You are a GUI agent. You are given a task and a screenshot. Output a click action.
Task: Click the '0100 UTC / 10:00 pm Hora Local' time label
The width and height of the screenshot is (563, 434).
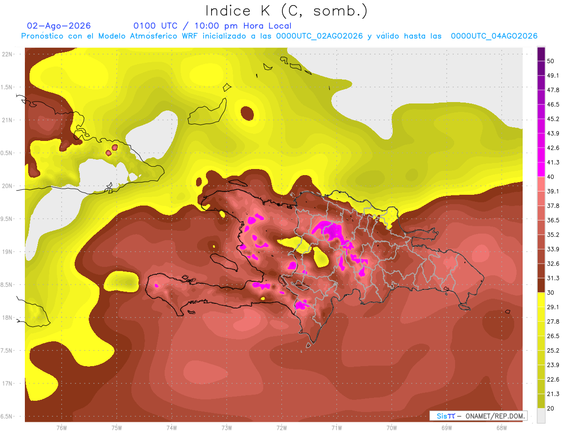pos(213,26)
